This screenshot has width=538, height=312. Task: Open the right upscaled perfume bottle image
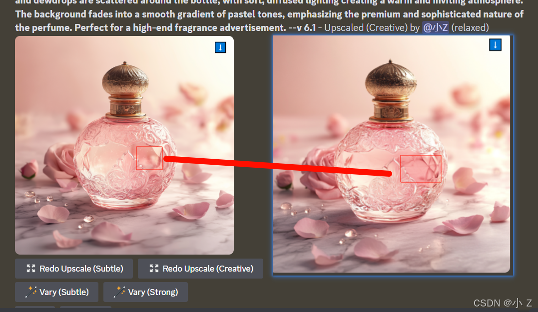pyautogui.click(x=392, y=154)
